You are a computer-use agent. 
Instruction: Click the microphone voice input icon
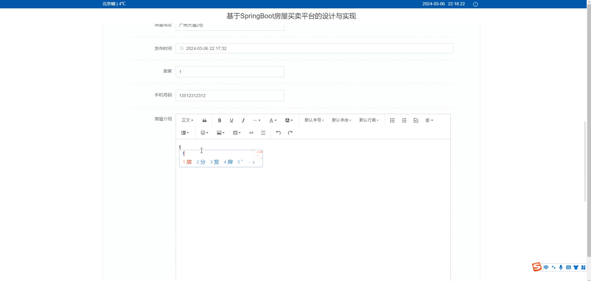(x=561, y=267)
